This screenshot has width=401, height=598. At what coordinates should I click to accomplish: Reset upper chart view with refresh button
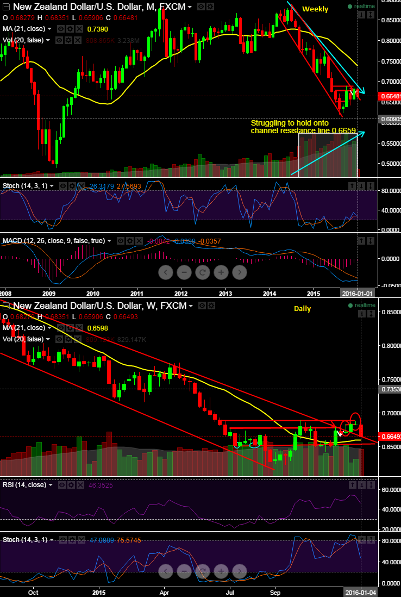[x=203, y=272]
